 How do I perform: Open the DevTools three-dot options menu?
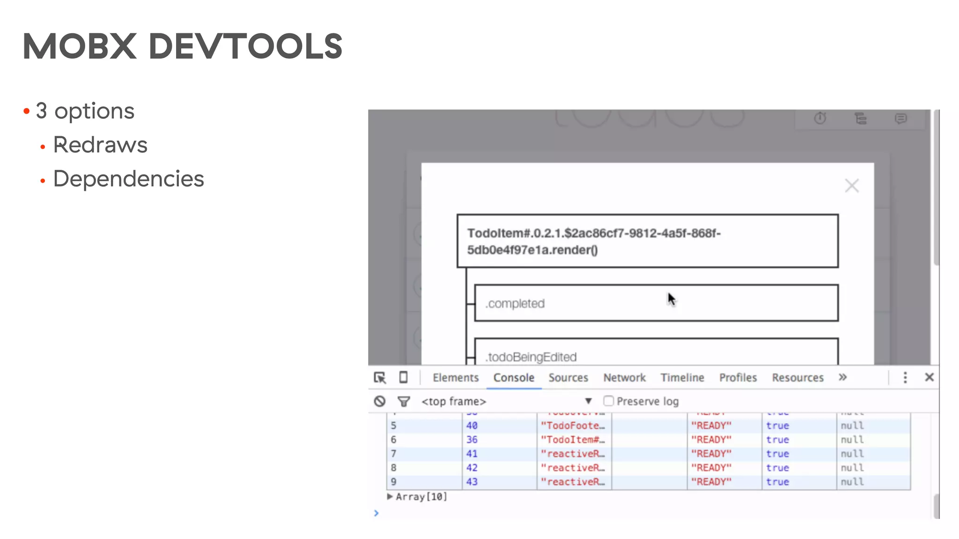tap(905, 378)
